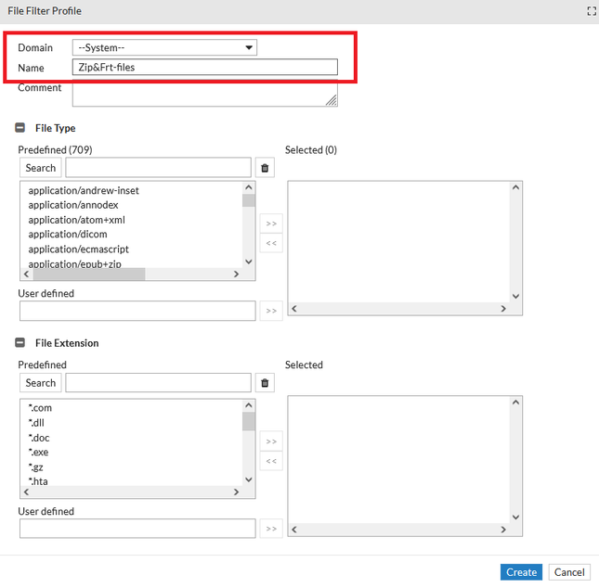Click the Search button under File Extension
The width and height of the screenshot is (599, 588).
[x=41, y=383]
